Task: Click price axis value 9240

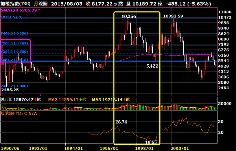Action: [223, 28]
